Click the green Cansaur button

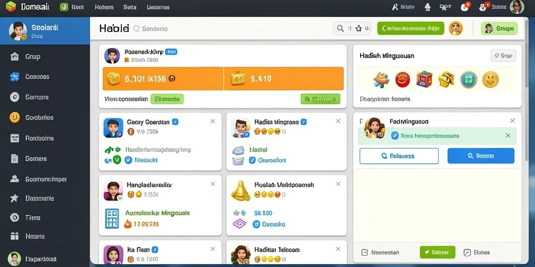point(320,99)
